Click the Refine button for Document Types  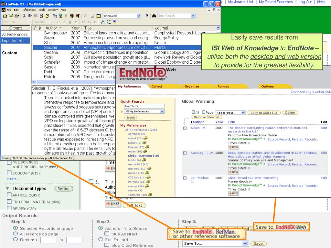click(64, 189)
